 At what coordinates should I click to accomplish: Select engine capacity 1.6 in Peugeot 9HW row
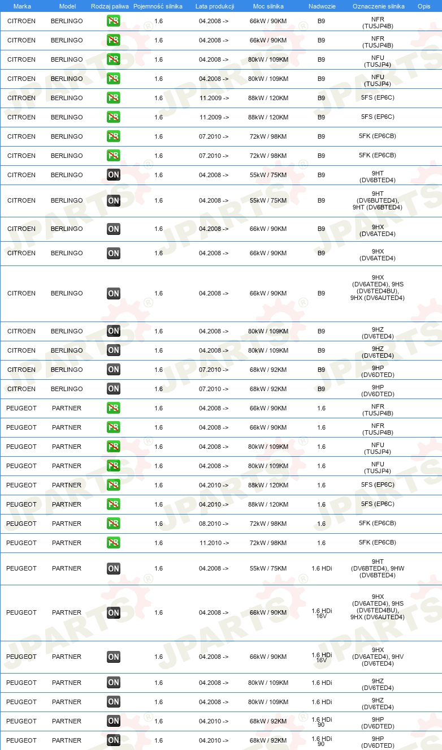[x=158, y=568]
